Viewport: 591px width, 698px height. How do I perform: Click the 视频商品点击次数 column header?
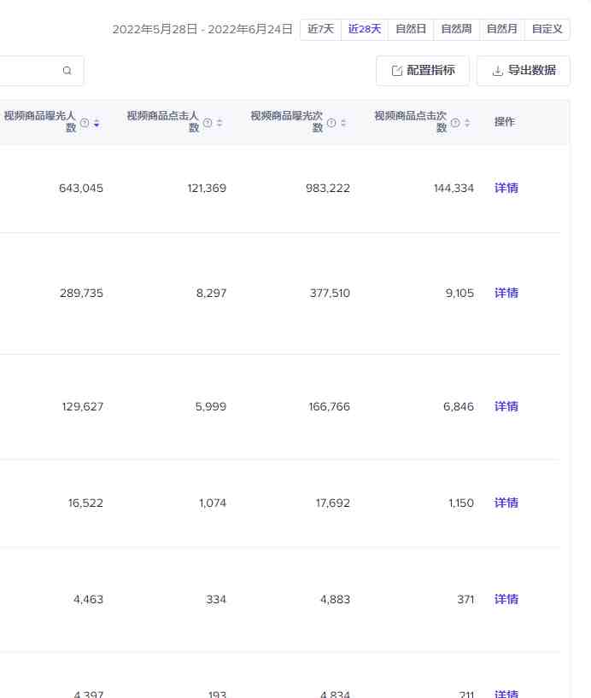click(x=411, y=121)
